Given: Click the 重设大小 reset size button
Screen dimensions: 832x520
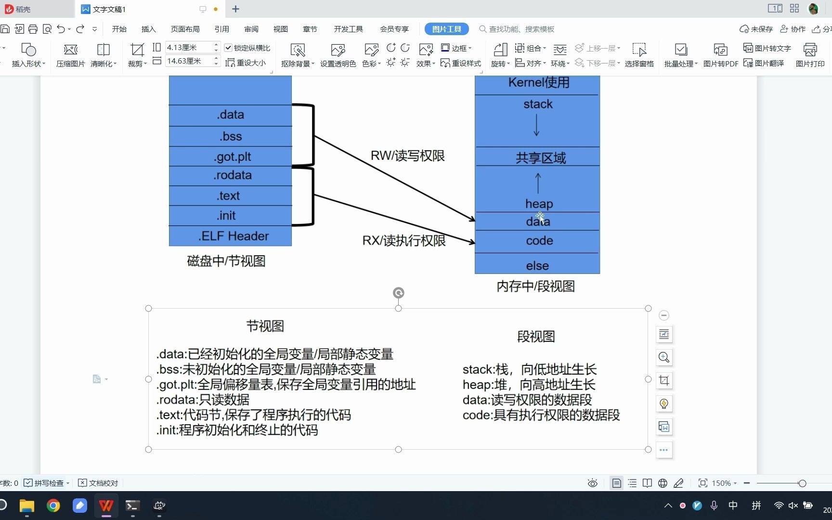Looking at the screenshot, I should (246, 63).
